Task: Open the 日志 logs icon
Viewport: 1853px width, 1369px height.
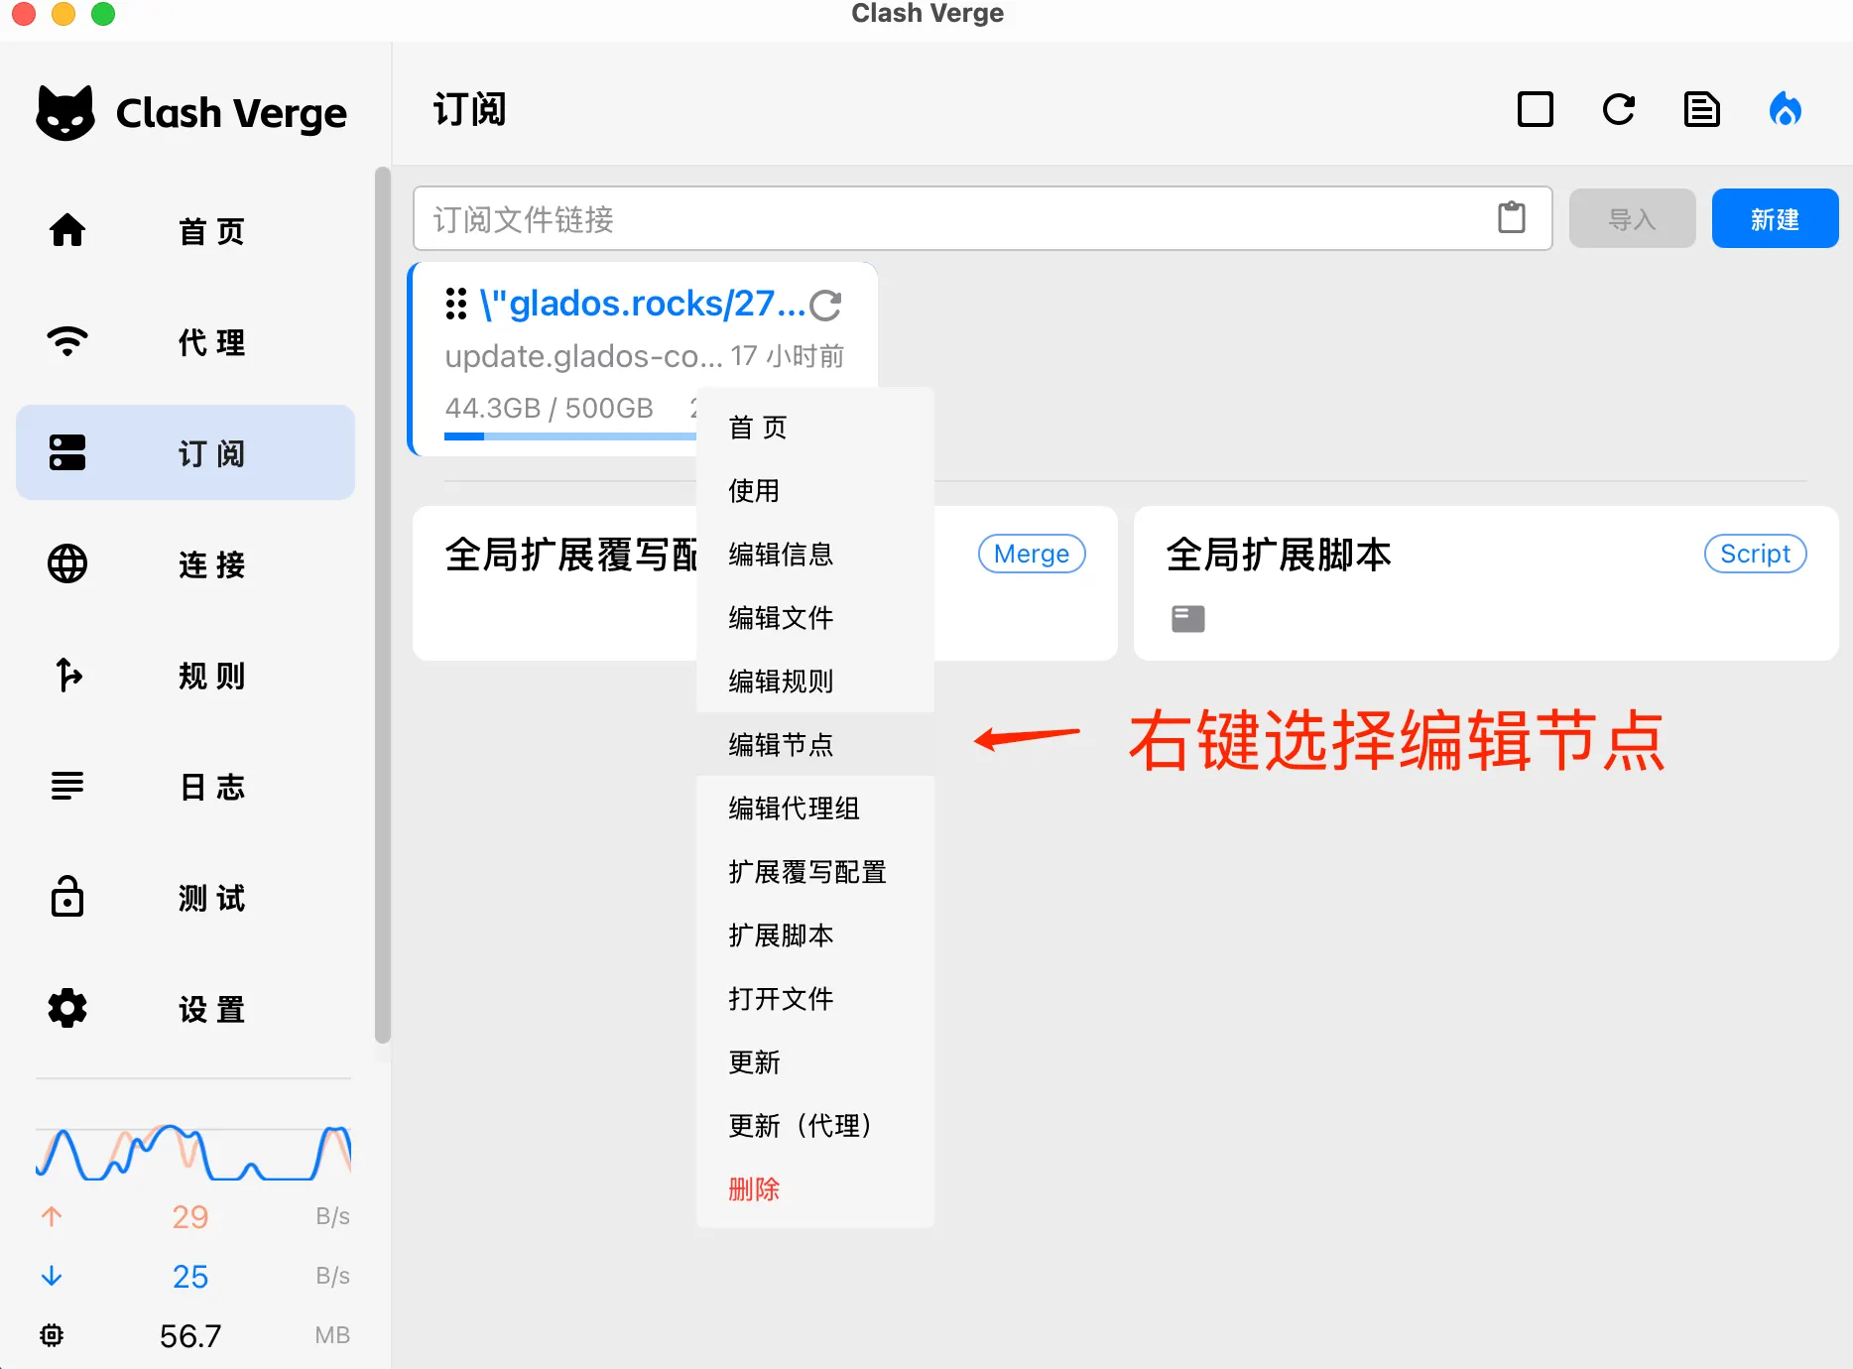Action: pos(66,787)
